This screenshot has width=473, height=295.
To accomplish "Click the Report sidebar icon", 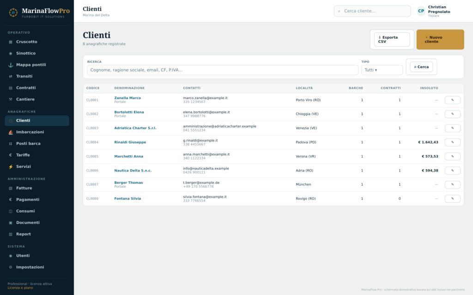I will coord(11,234).
